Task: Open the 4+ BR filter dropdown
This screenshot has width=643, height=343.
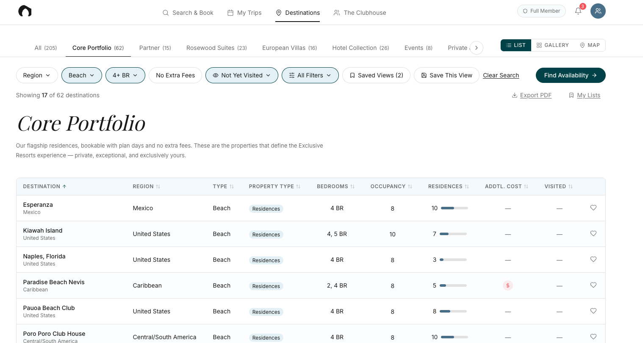Action: click(x=125, y=75)
